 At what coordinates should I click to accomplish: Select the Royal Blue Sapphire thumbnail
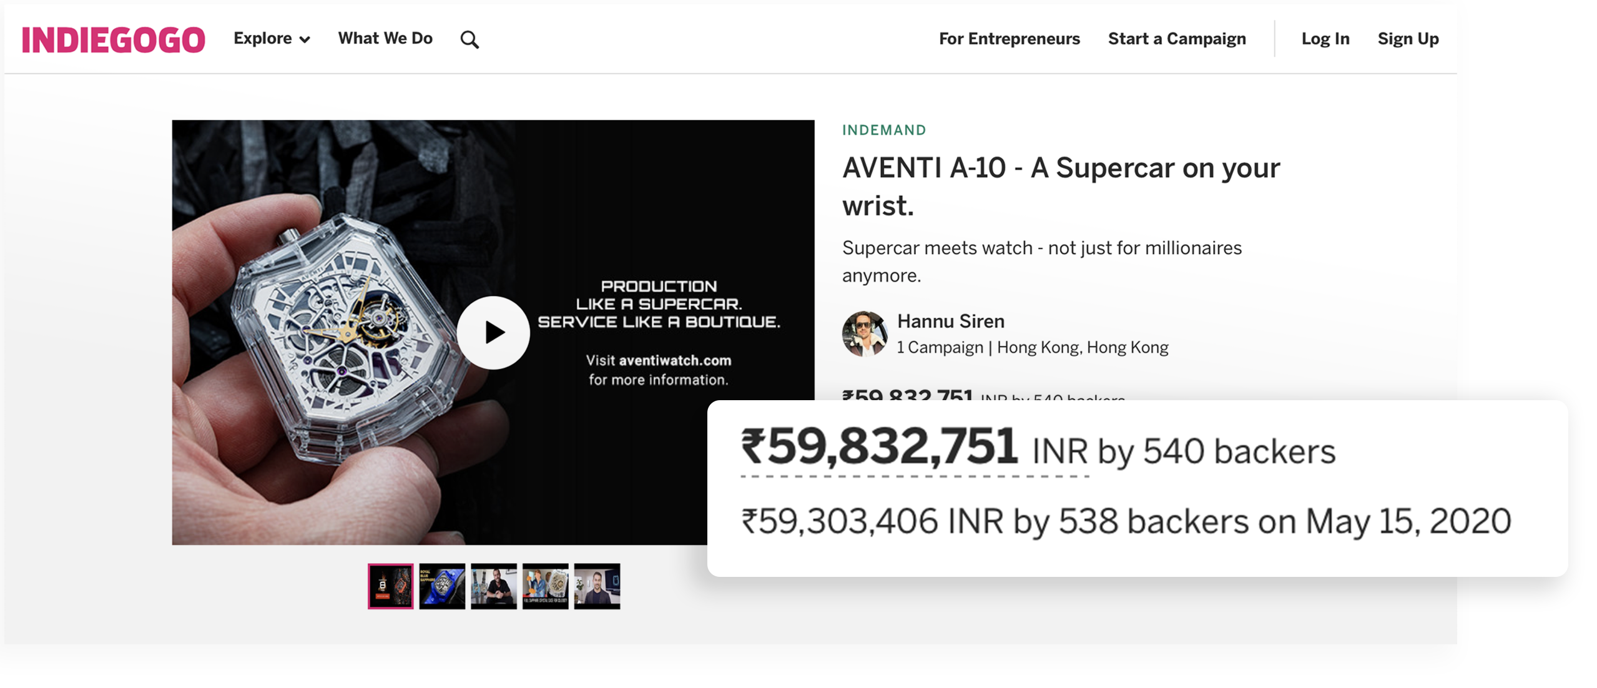click(x=442, y=586)
